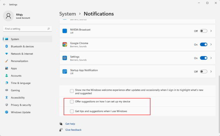Click the Give feedback link
The width and height of the screenshot is (220, 136).
(x=73, y=130)
